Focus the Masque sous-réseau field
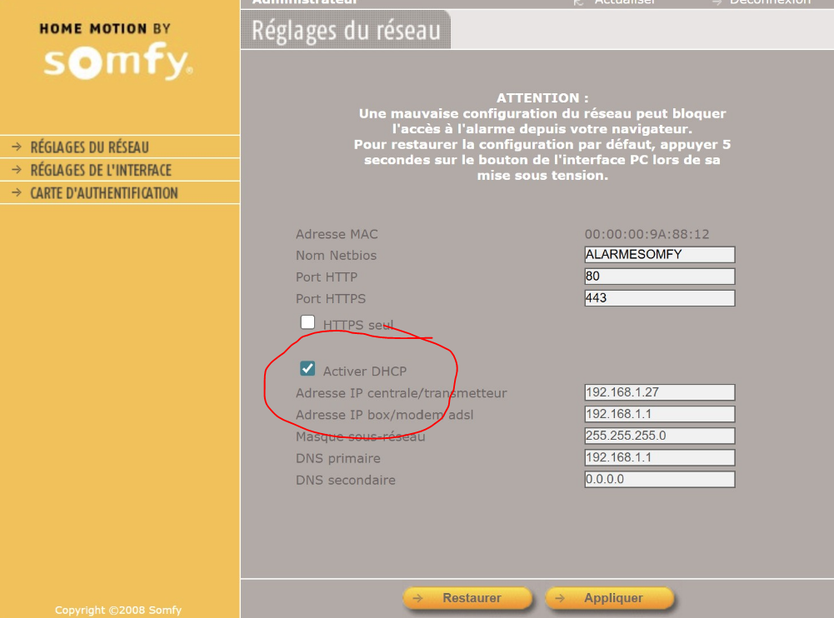Screen dimensions: 834x618 [660, 436]
